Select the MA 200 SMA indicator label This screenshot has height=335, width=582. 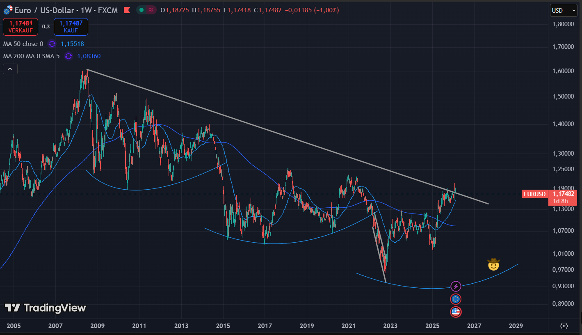(31, 56)
